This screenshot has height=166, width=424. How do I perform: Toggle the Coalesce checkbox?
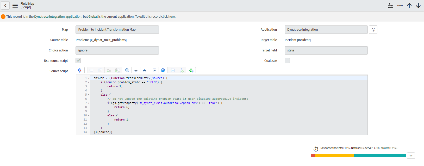287,61
